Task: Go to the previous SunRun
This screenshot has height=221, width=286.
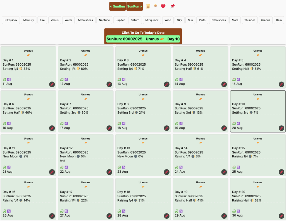Action: pyautogui.click(x=118, y=6)
